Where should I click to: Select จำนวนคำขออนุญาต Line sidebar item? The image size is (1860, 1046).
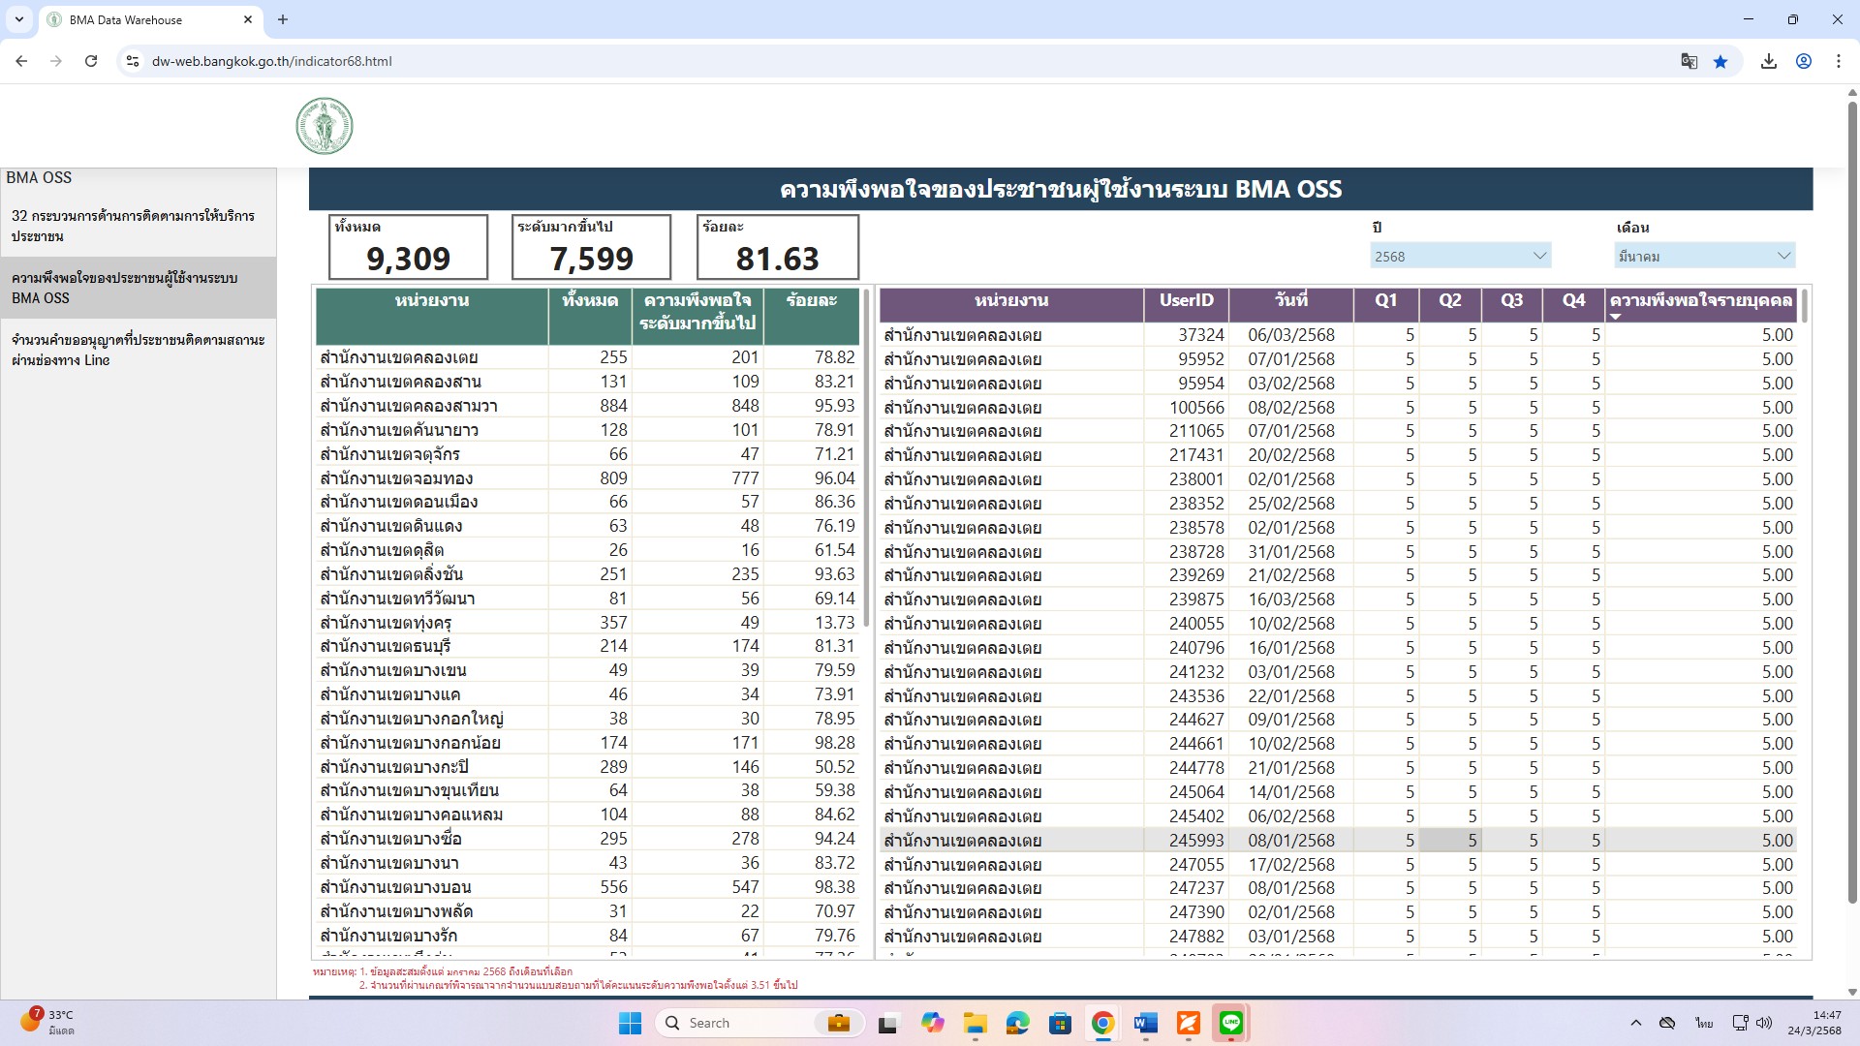click(138, 350)
